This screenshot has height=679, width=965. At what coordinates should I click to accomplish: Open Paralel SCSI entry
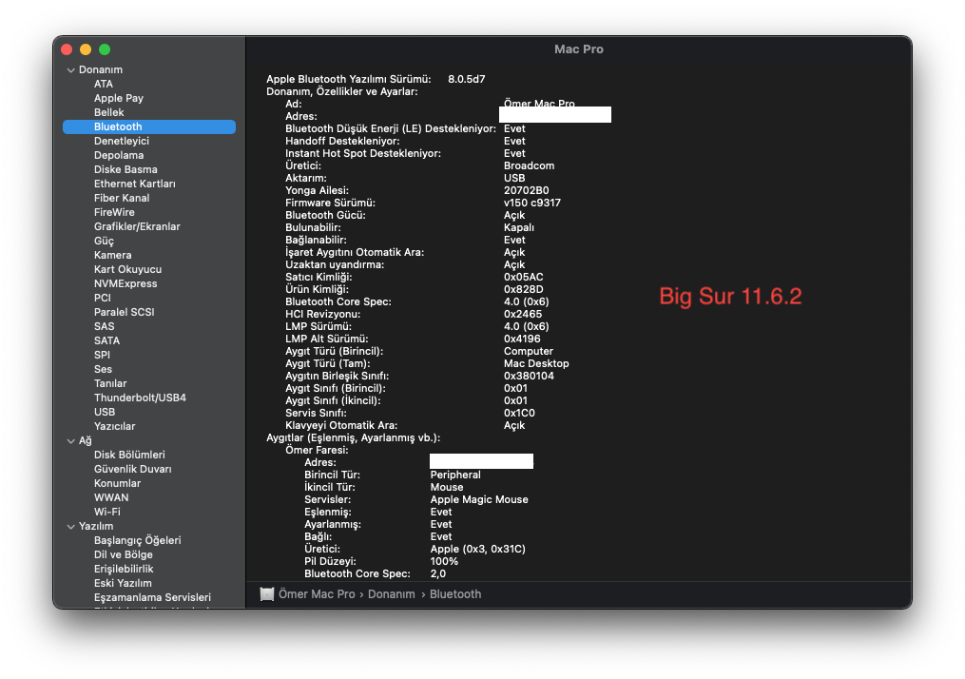tap(124, 312)
